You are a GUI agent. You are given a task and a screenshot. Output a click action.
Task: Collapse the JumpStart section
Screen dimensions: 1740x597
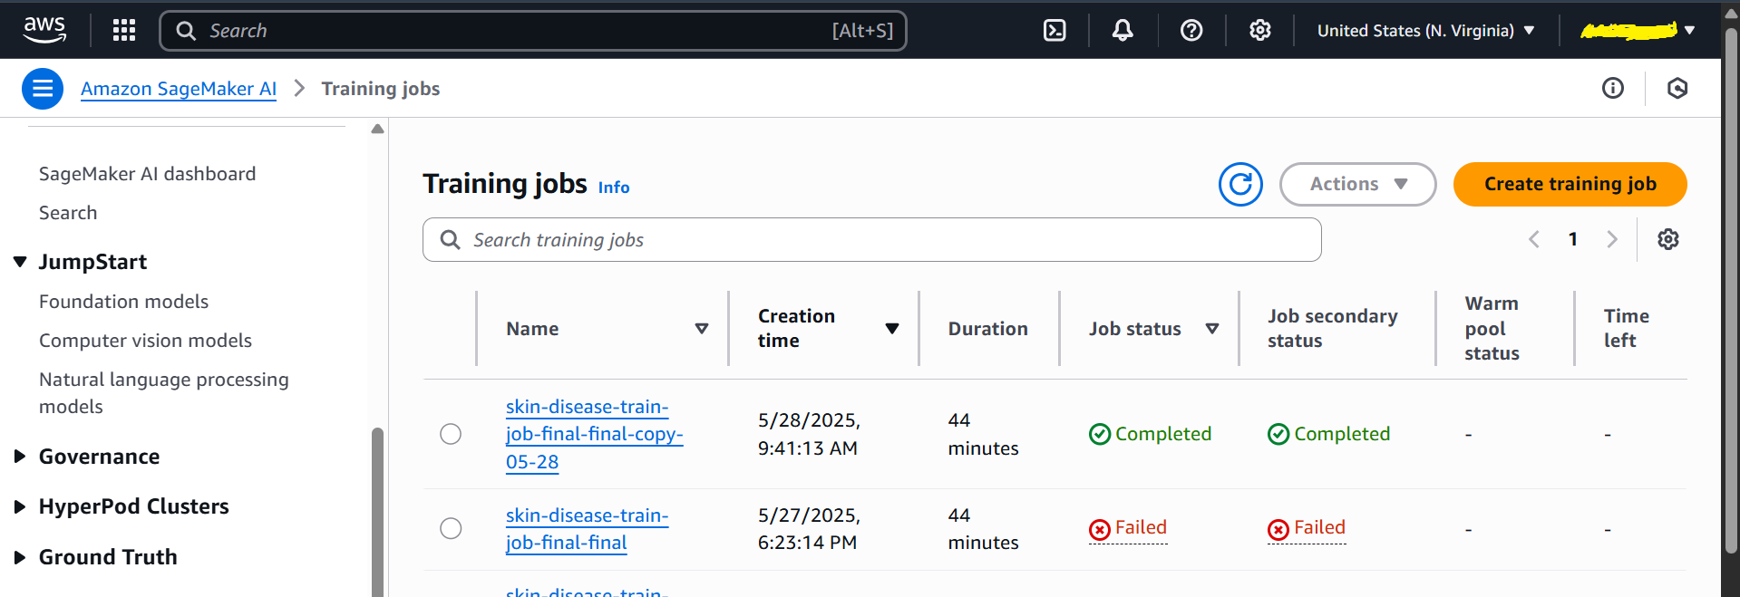[20, 262]
